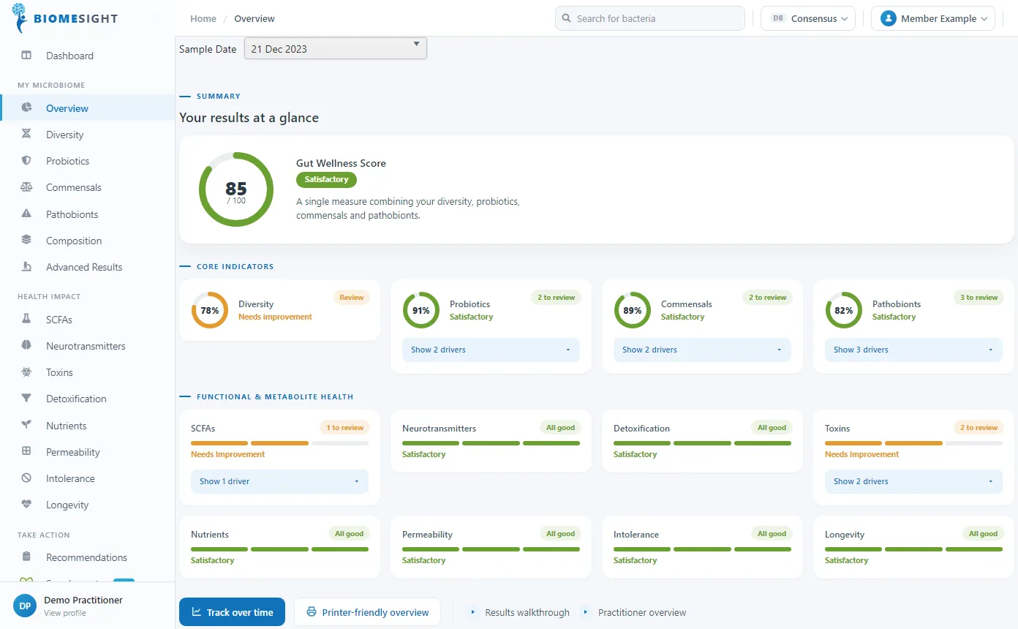
Task: Open the Neurotransmitters menu item
Action: [x=88, y=346]
